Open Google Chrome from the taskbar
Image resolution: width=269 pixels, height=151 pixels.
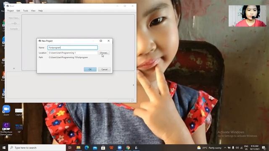click(128, 148)
